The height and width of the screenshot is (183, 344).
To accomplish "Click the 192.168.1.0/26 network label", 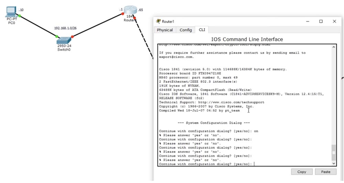I will (65, 28).
